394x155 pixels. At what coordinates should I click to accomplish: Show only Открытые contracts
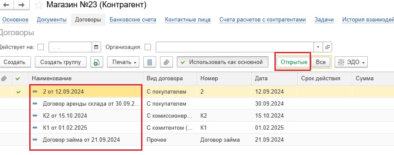pyautogui.click(x=294, y=62)
